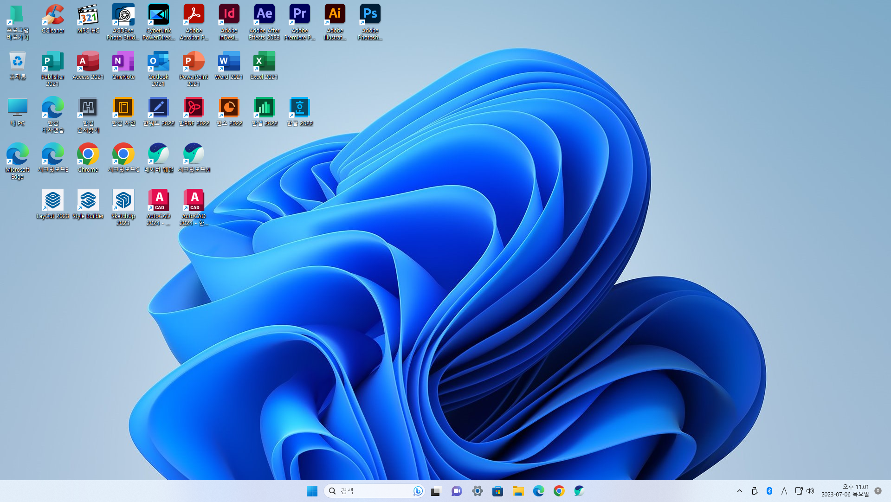Open Task View from the taskbar
Image resolution: width=891 pixels, height=502 pixels.
click(x=436, y=491)
